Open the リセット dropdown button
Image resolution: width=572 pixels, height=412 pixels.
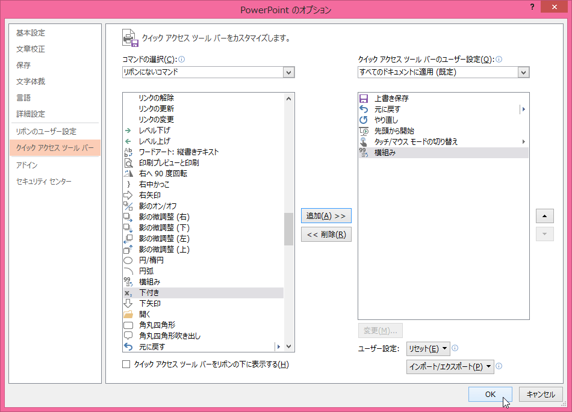[x=428, y=349]
